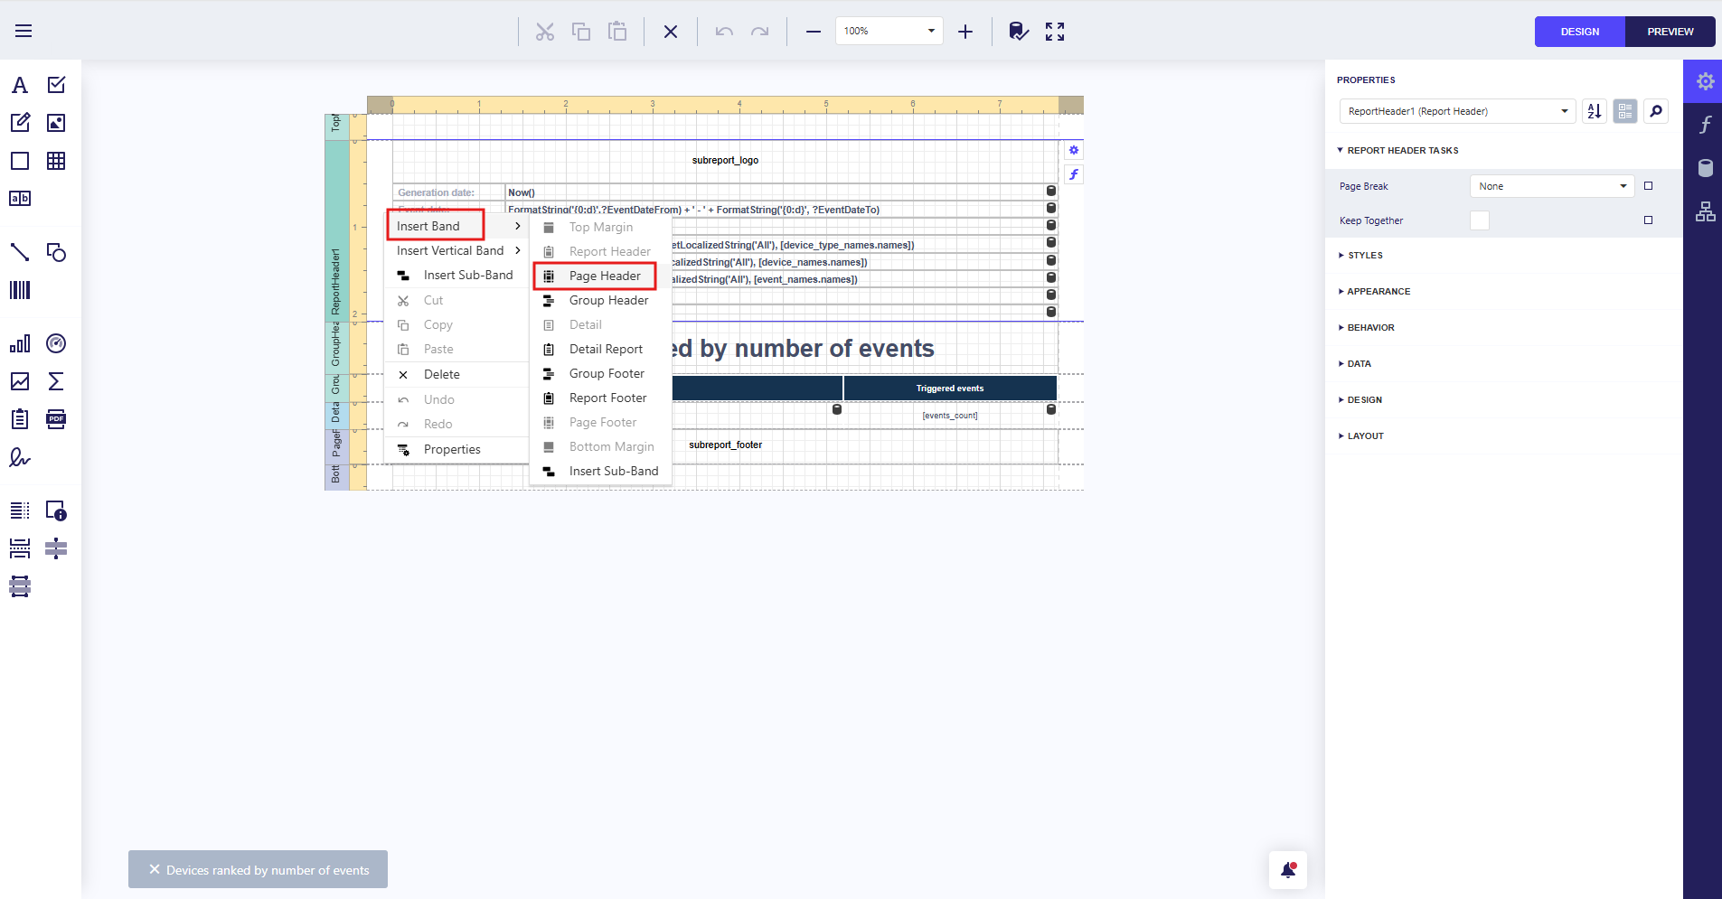Select the Barcode tool in toolbox
The height and width of the screenshot is (899, 1722).
click(x=20, y=290)
